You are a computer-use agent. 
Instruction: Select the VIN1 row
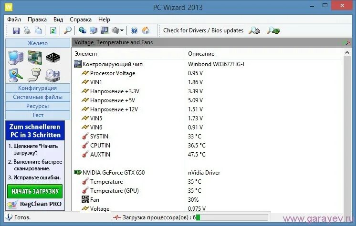click(x=207, y=82)
